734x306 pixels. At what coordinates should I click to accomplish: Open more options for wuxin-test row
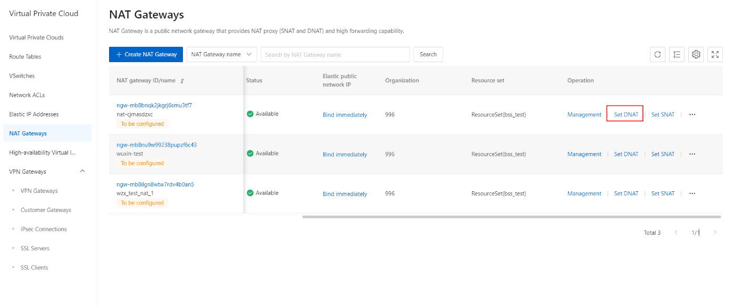[x=692, y=154]
